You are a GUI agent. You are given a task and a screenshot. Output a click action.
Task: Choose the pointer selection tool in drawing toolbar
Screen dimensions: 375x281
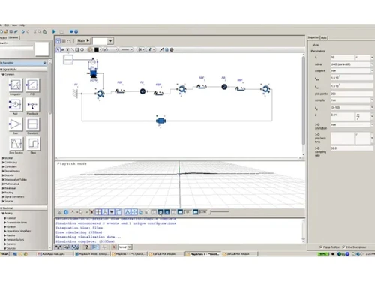[58, 49]
